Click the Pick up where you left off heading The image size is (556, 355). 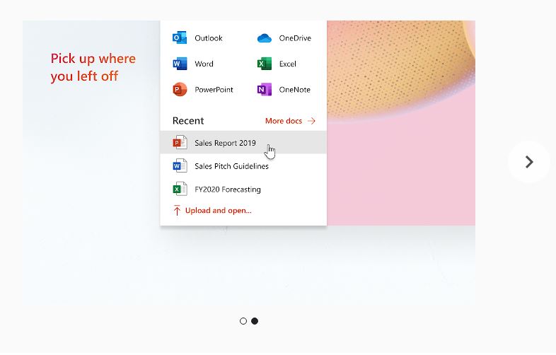(x=93, y=67)
